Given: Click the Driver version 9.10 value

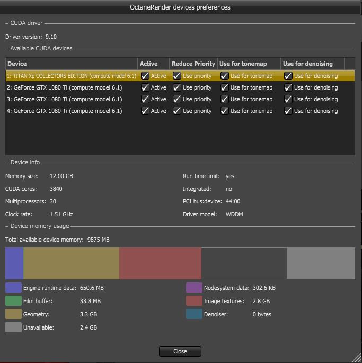Looking at the screenshot, I should 51,37.
